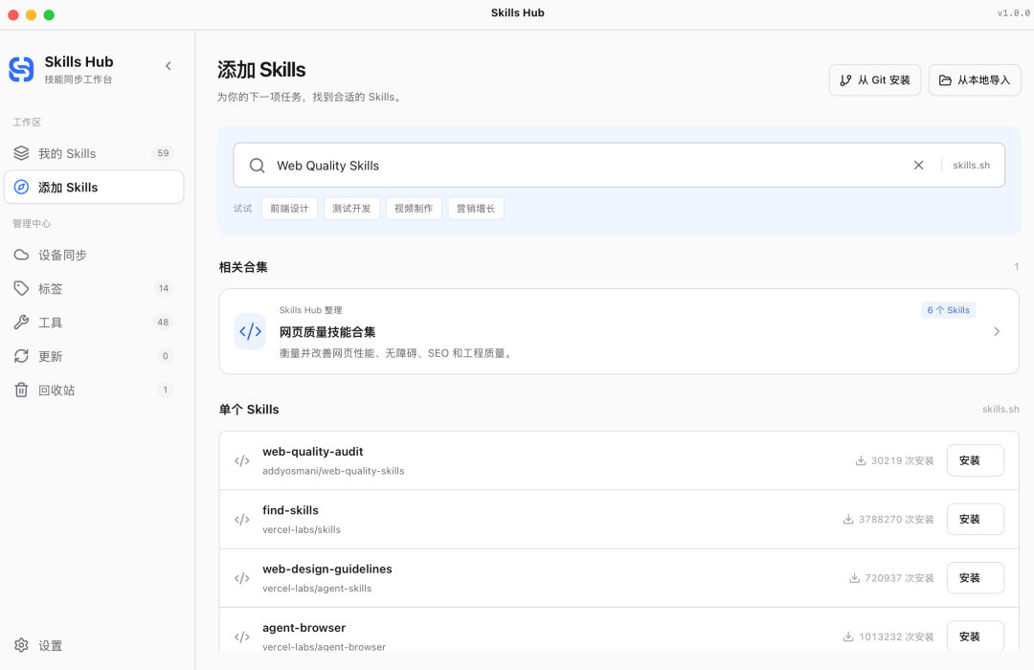Try the 前端设计 suggestion chip

tap(289, 209)
